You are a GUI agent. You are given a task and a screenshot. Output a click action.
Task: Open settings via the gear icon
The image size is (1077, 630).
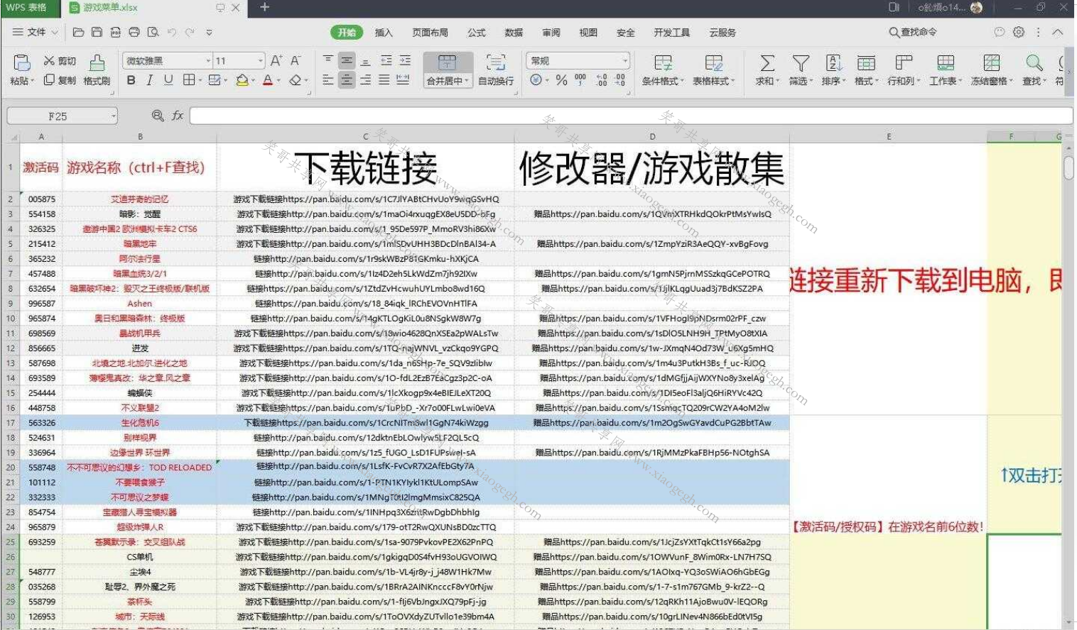click(1019, 32)
